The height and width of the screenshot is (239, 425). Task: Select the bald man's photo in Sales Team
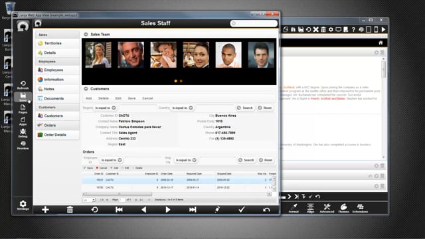[228, 54]
